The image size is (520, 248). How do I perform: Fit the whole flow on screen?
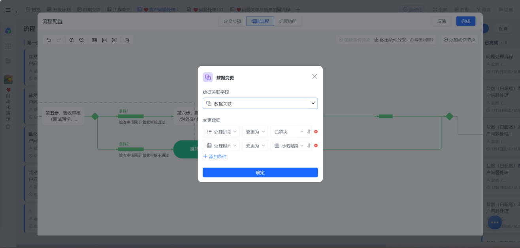114,40
